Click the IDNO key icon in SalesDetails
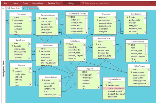 tap(67, 44)
